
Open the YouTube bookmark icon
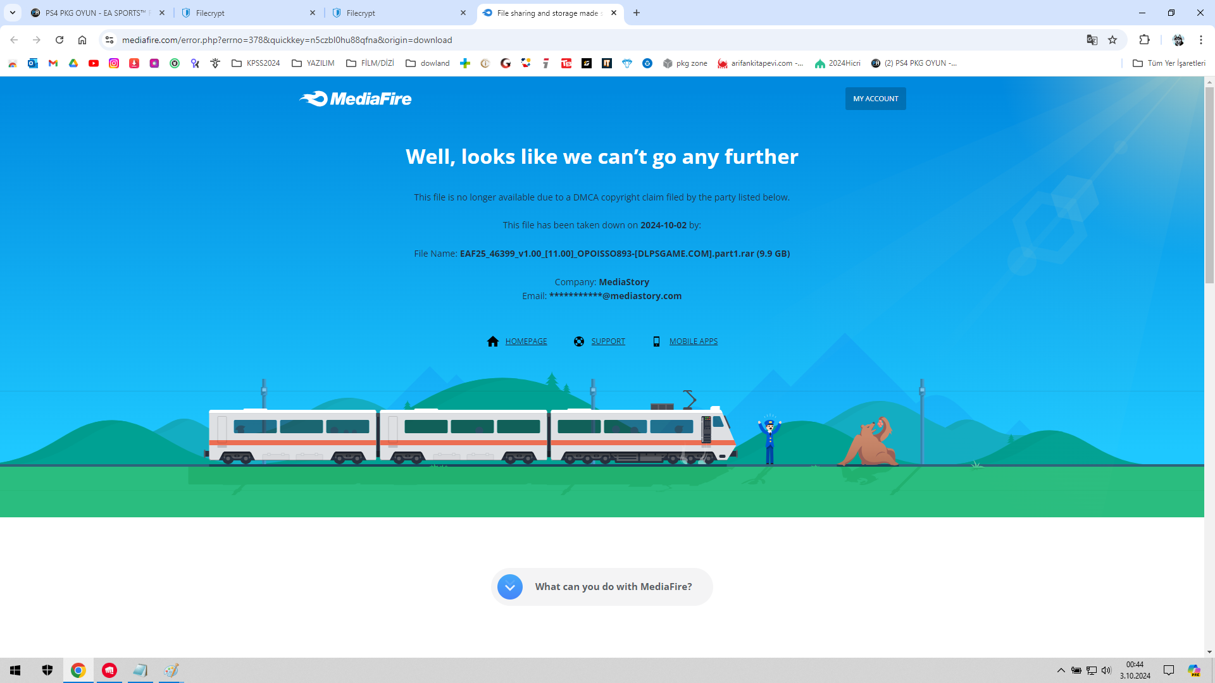[94, 63]
